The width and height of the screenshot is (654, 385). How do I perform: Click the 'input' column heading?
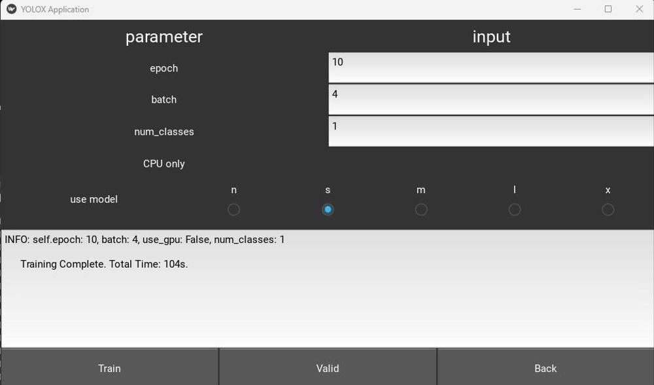491,37
